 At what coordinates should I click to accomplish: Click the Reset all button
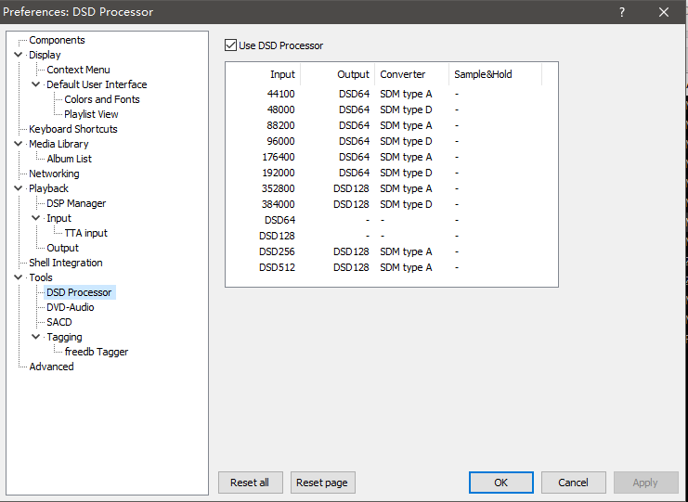250,483
